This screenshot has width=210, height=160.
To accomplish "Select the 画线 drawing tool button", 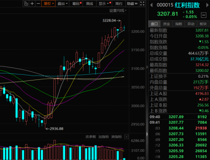I will click(89, 4).
